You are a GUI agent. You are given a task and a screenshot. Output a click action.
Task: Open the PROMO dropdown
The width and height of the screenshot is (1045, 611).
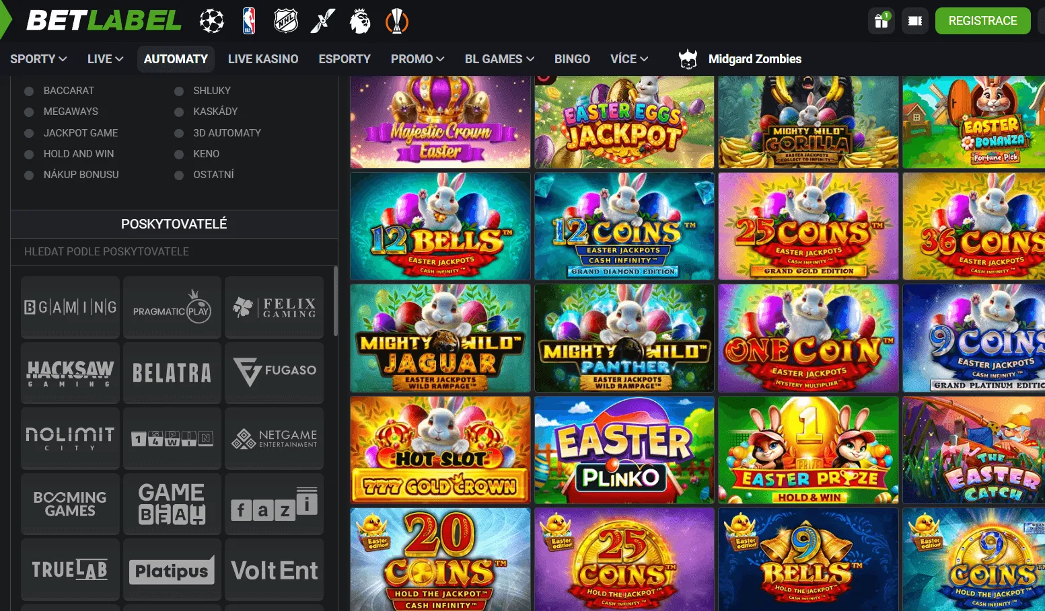[417, 59]
